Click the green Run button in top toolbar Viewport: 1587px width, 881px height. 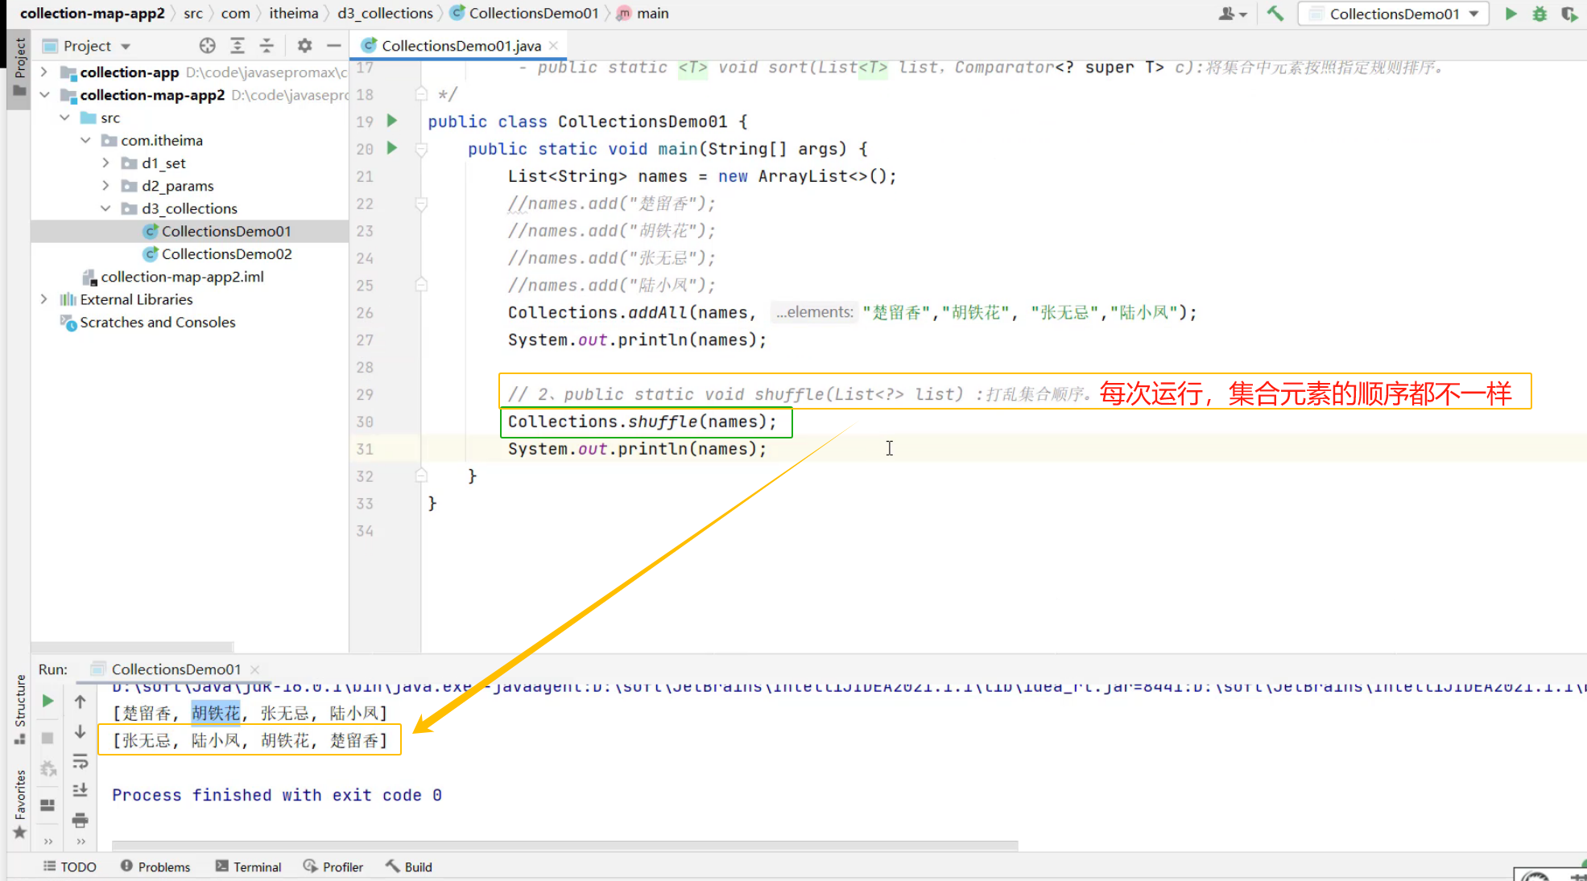[x=1511, y=14]
